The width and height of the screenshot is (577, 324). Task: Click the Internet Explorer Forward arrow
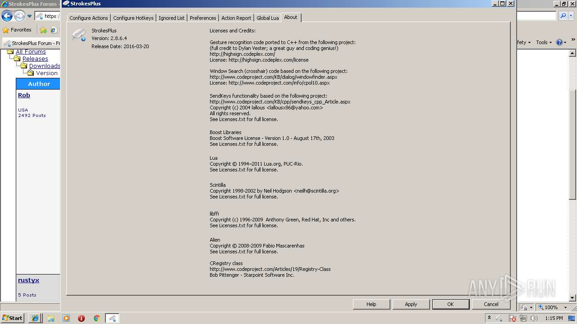click(19, 16)
